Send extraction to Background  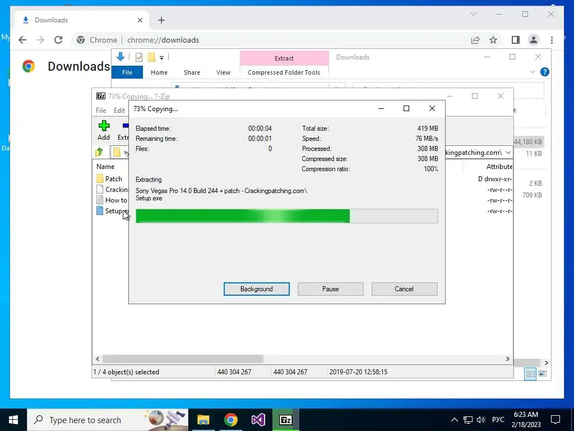click(256, 289)
